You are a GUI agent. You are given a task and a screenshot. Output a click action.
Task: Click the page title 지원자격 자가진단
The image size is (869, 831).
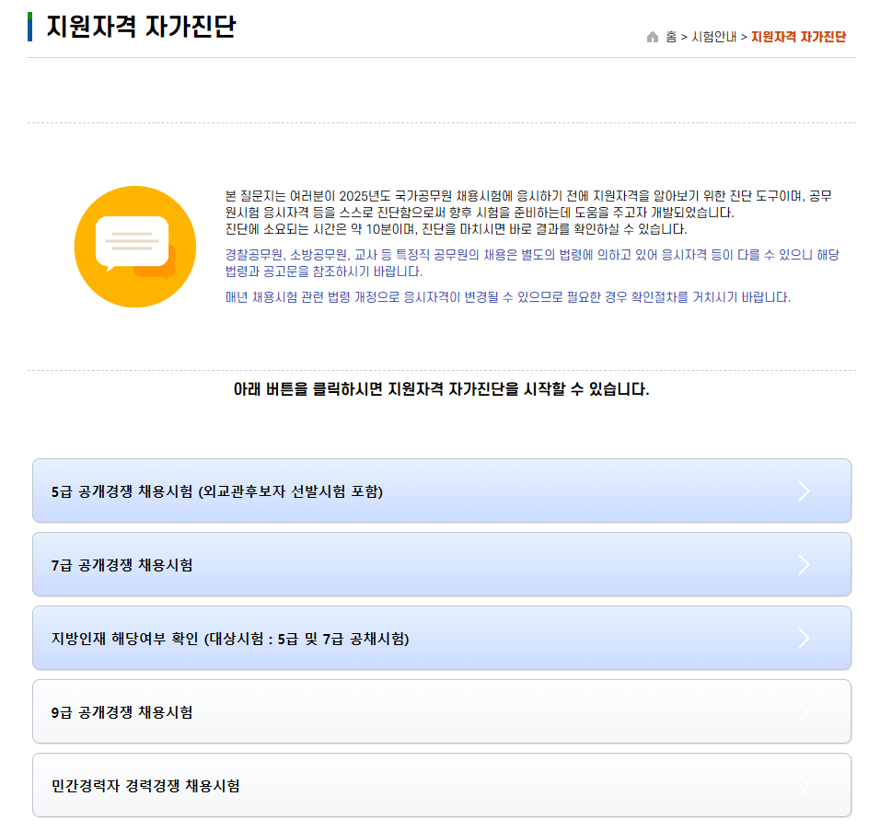click(x=142, y=27)
